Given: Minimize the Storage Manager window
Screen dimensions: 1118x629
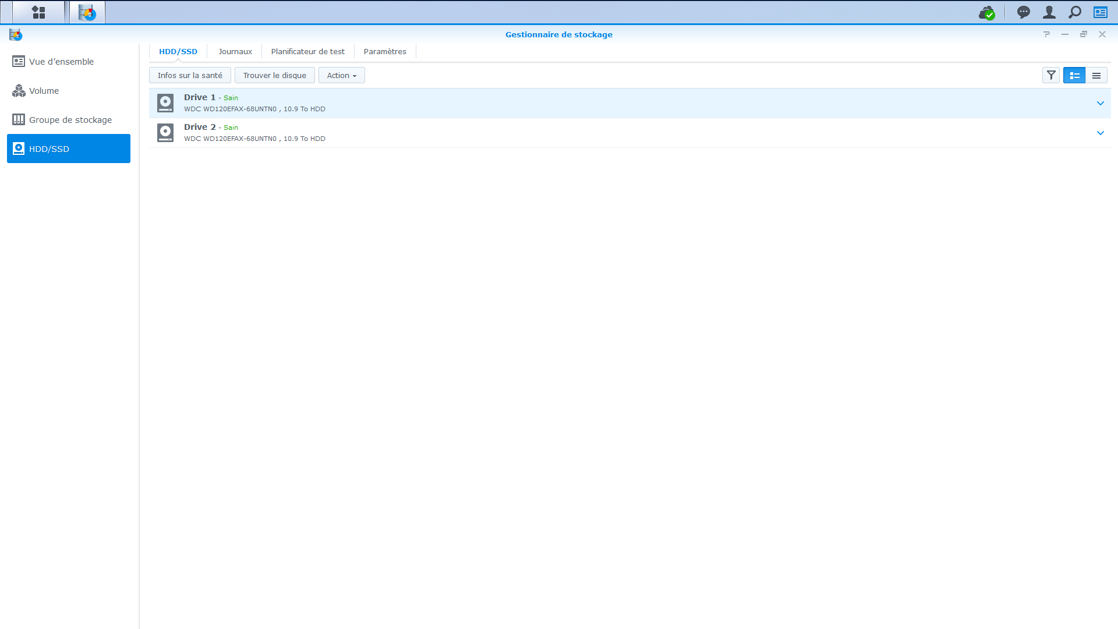Looking at the screenshot, I should coord(1065,34).
